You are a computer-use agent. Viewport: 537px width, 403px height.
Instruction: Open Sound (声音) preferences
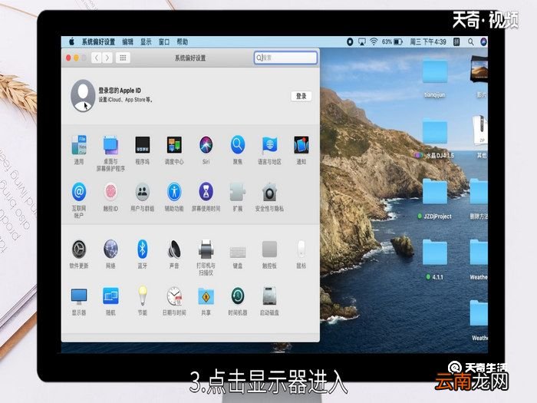pos(174,249)
